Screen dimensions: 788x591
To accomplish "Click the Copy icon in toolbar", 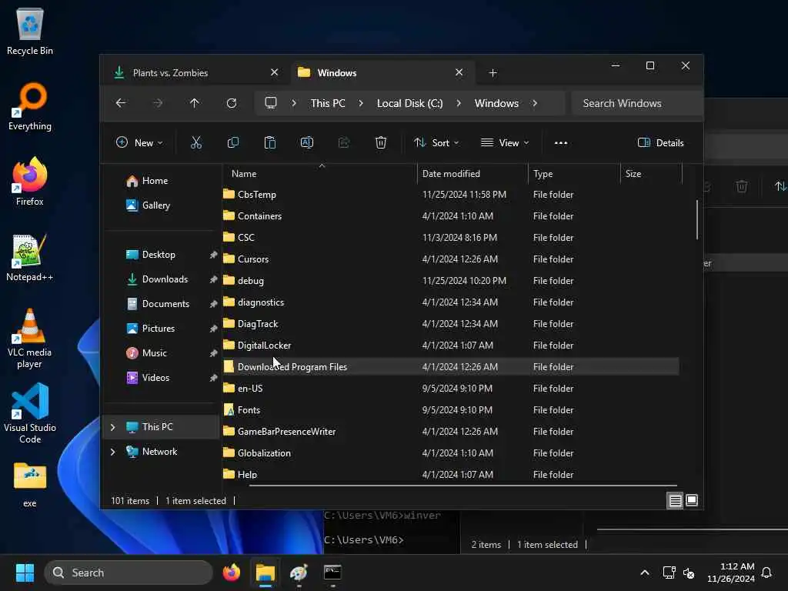I will tap(232, 142).
